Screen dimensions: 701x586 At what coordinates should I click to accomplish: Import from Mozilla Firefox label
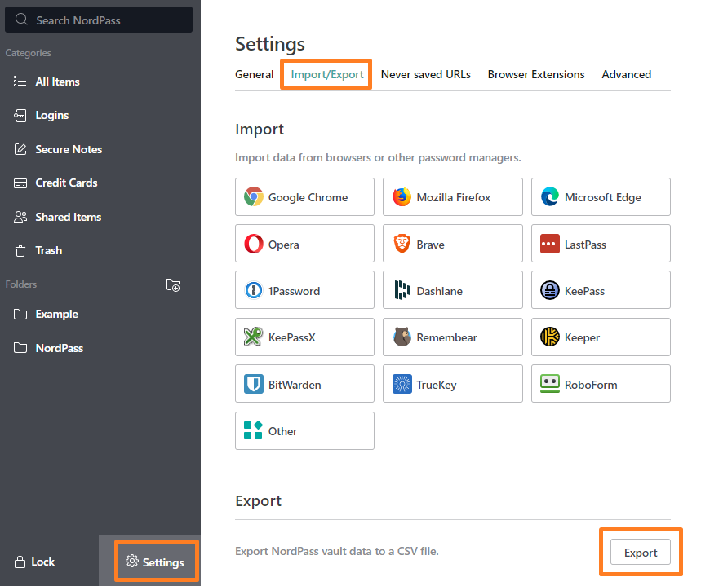tap(454, 197)
